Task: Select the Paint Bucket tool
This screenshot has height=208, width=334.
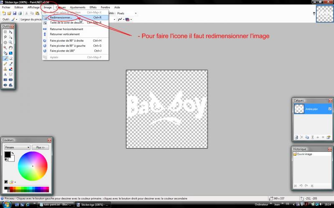Action: 5,53
